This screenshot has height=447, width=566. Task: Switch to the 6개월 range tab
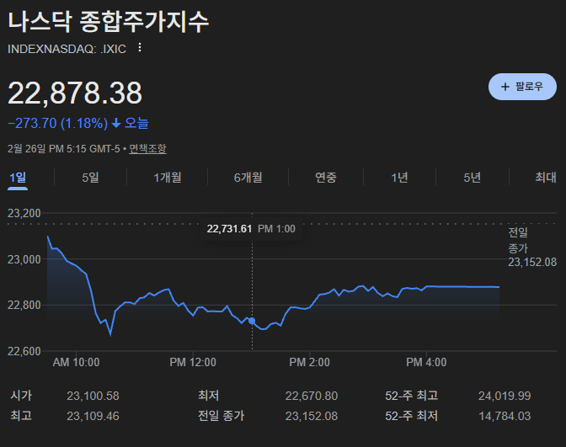click(248, 177)
